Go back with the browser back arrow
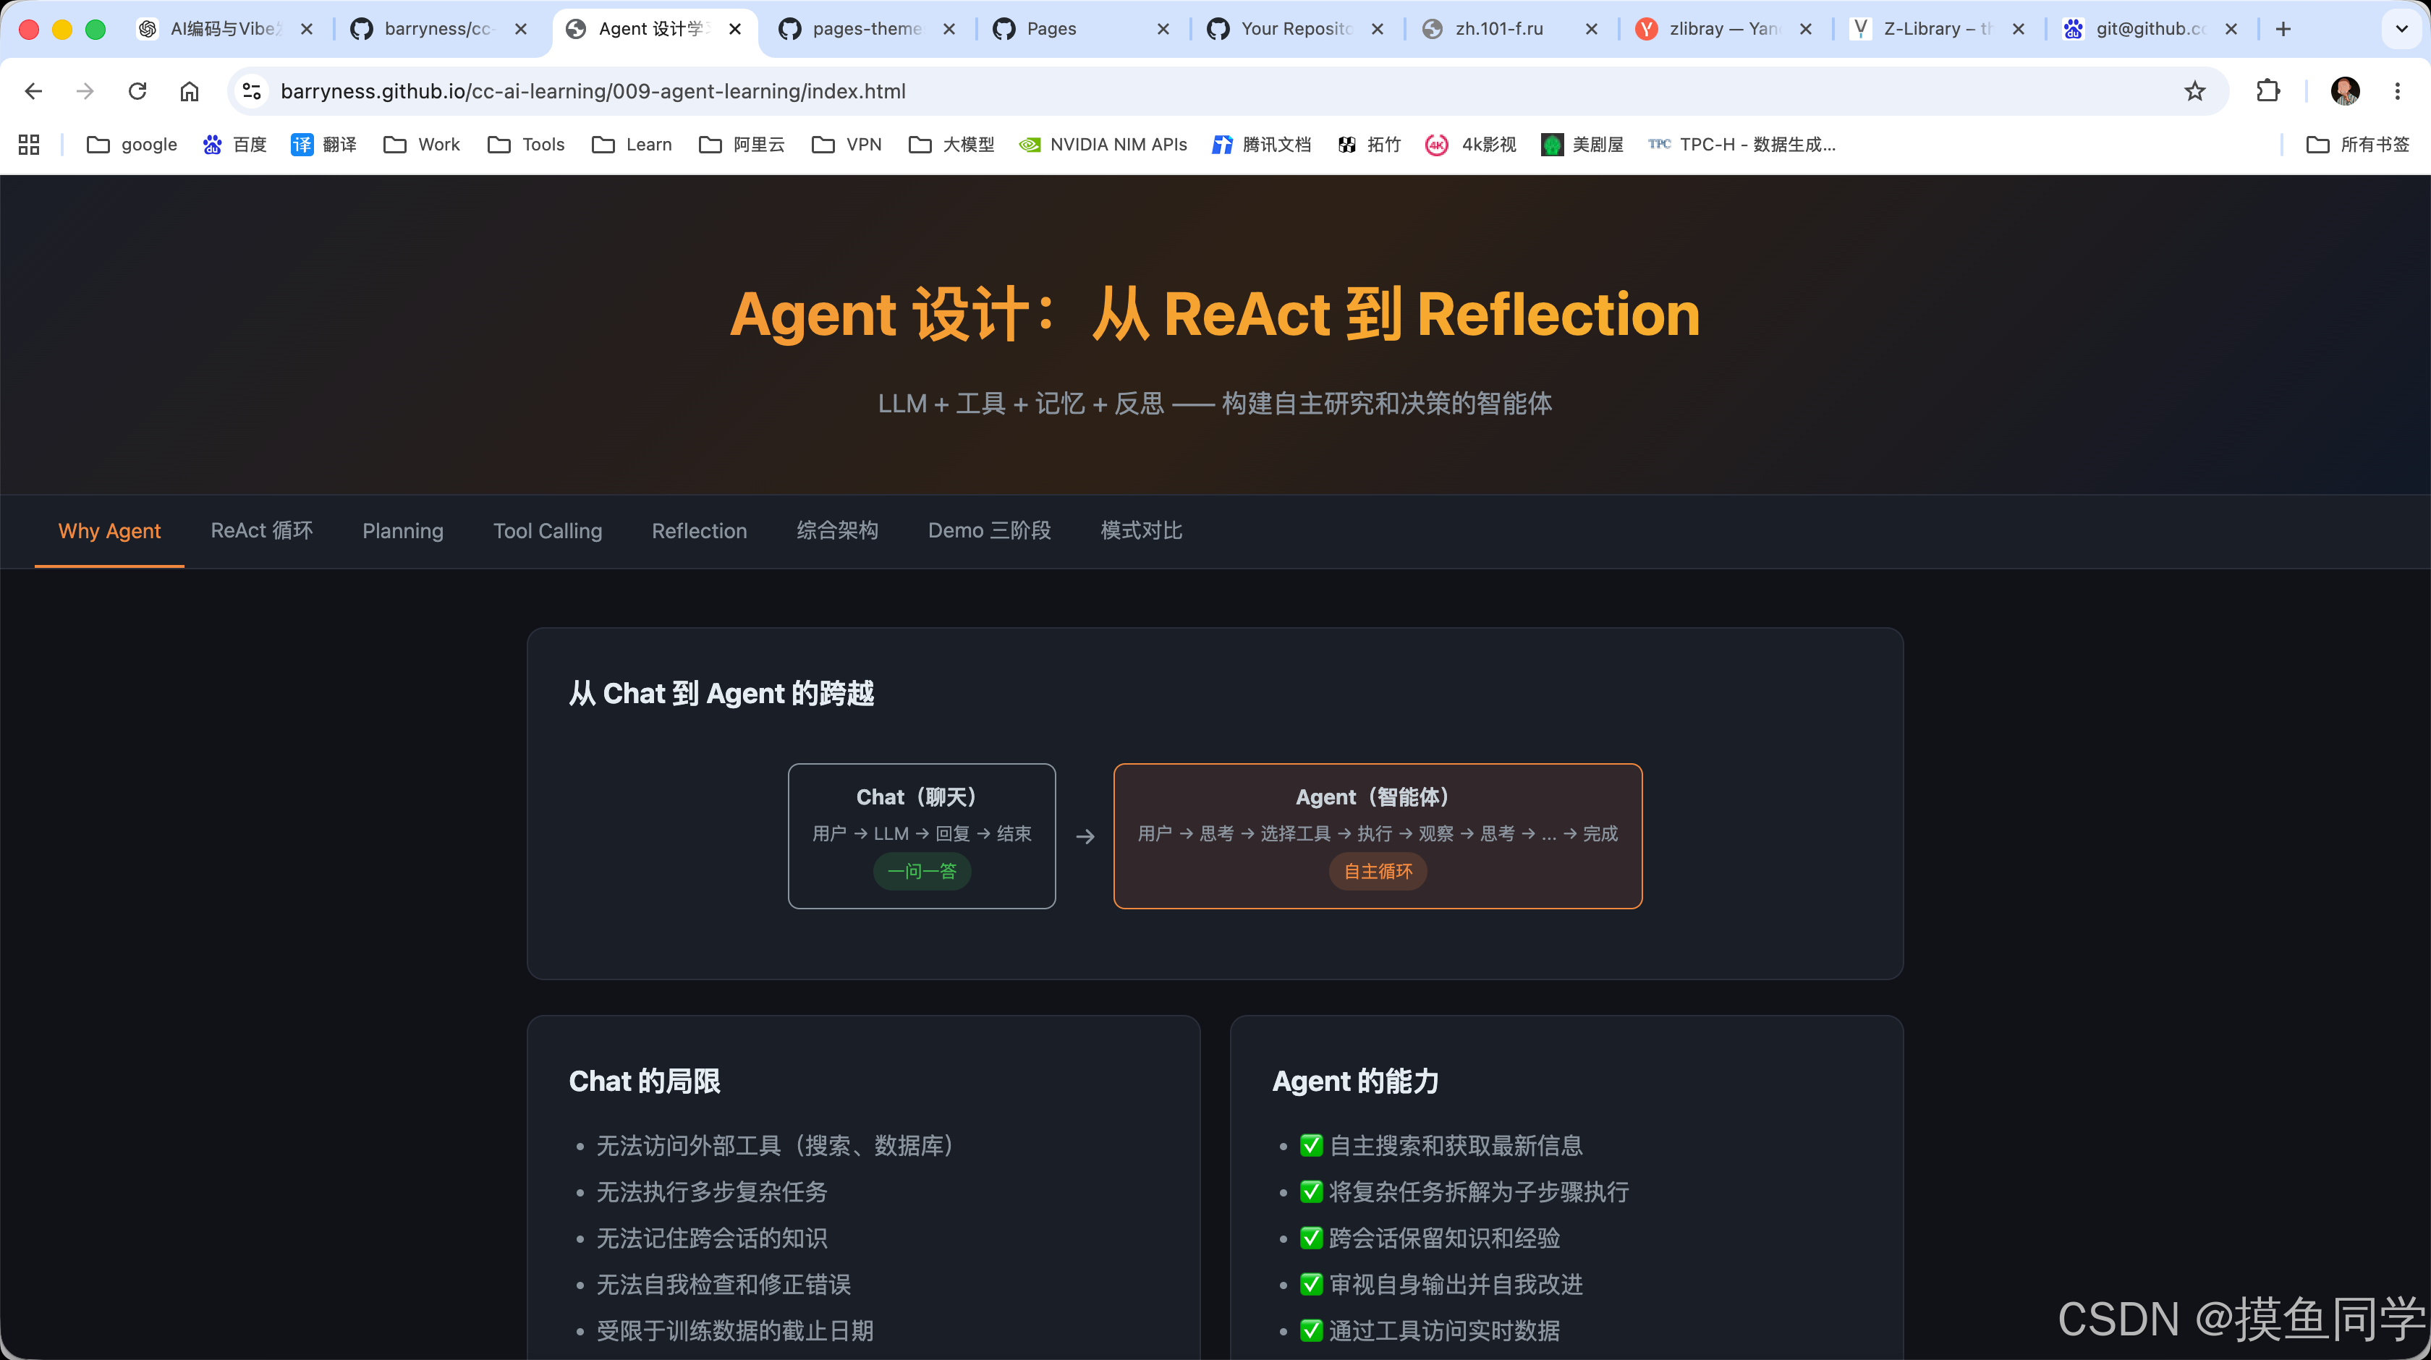Screen dimensions: 2431x1360 33,90
